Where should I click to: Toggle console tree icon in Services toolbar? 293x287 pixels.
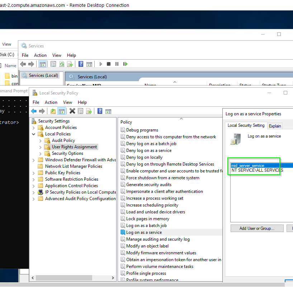(42, 64)
